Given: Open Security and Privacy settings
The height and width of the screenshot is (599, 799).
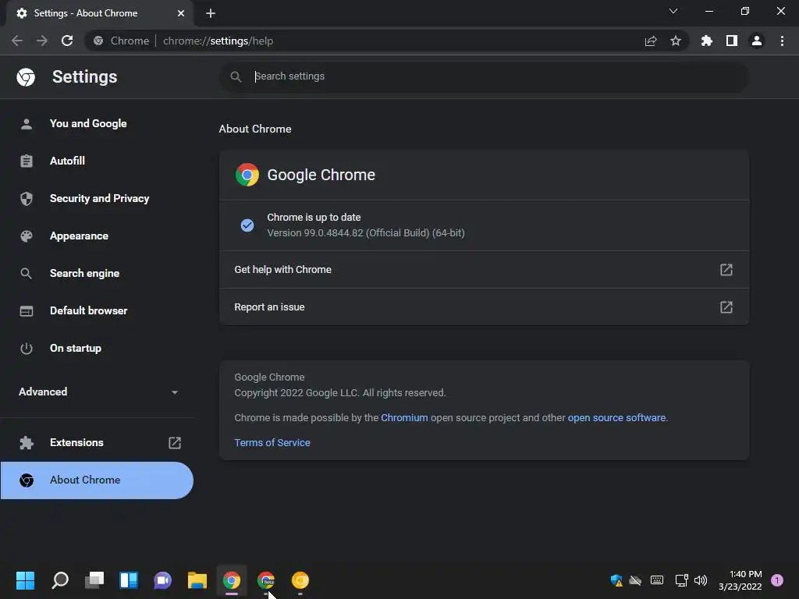Looking at the screenshot, I should (97, 199).
